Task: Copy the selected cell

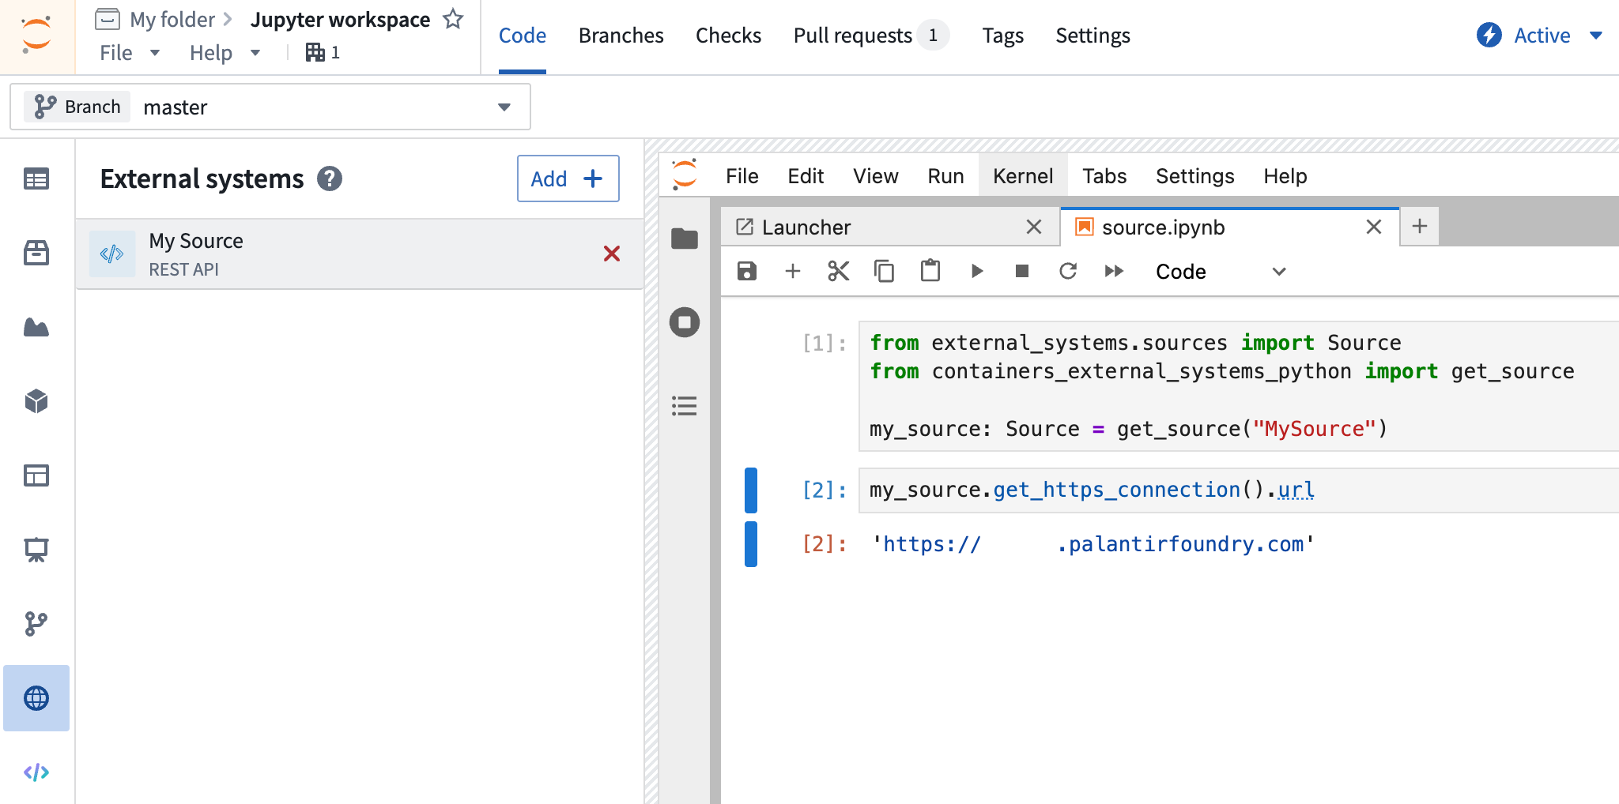Action: [884, 270]
